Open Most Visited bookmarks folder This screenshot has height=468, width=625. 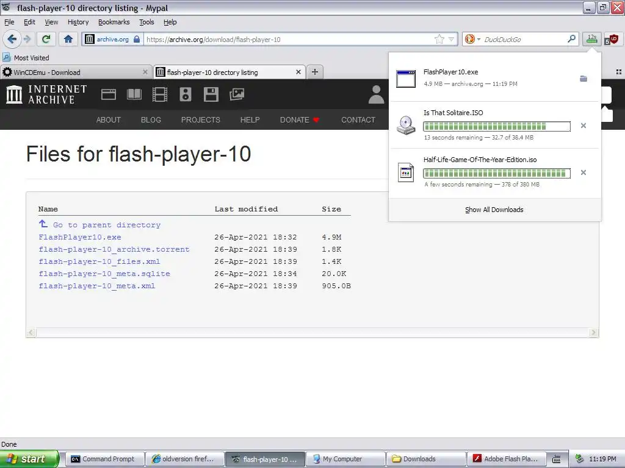(26, 58)
